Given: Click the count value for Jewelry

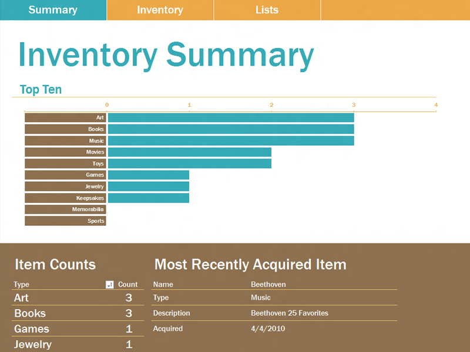Looking at the screenshot, I should [x=129, y=344].
